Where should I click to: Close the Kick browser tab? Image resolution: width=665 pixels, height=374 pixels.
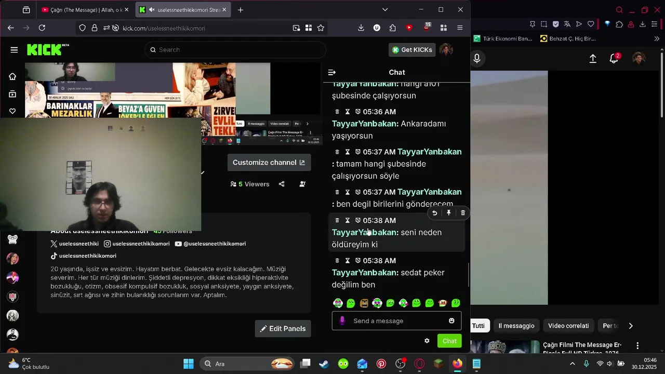coord(224,10)
